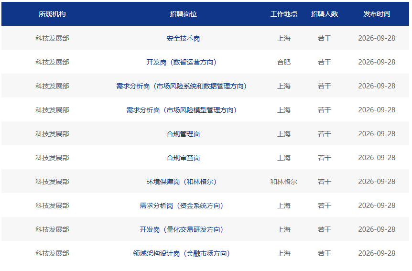Select 合肥 location in 开发岗（数智运营方向）row
The width and height of the screenshot is (412, 271).
[x=284, y=62]
